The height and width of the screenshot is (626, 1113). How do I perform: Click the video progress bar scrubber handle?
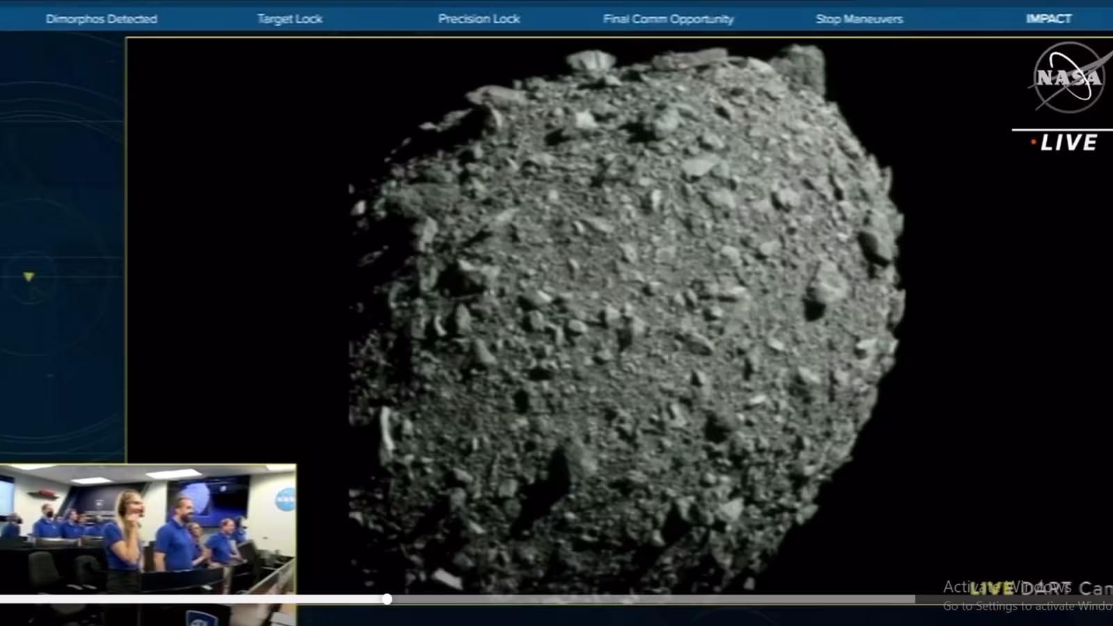point(387,599)
